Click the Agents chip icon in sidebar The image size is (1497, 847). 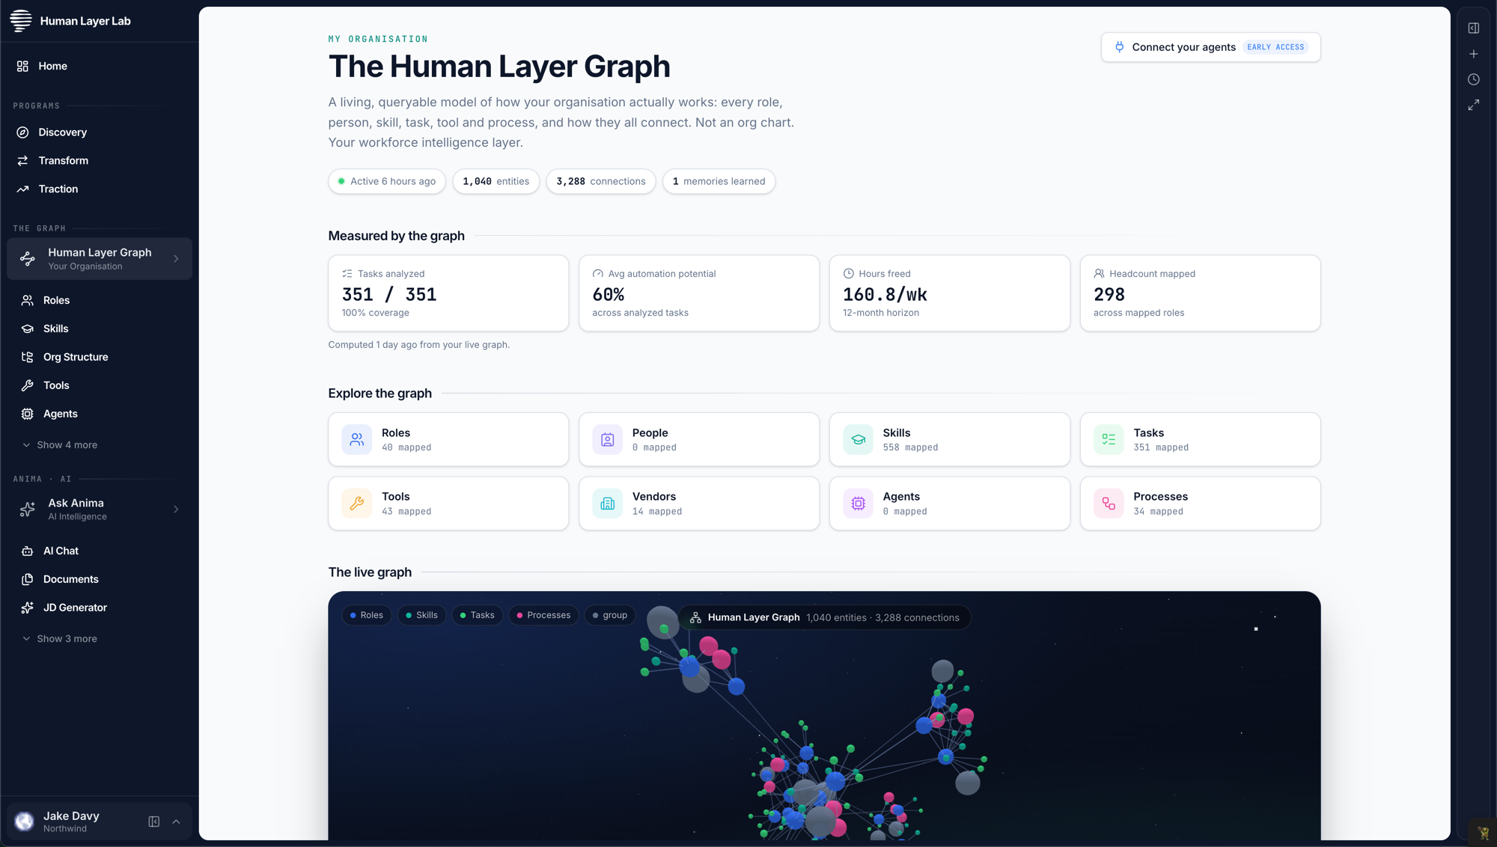click(x=27, y=415)
